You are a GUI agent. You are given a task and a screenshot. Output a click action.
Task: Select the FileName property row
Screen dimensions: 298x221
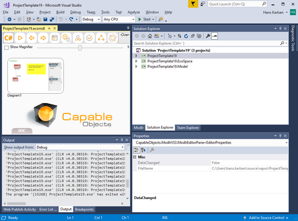(x=210, y=168)
